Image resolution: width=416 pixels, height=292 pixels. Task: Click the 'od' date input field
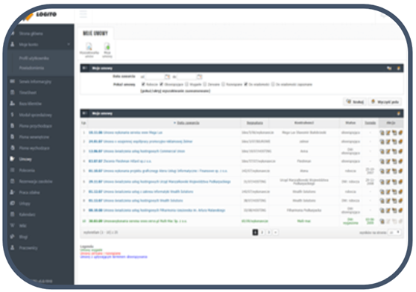pyautogui.click(x=154, y=77)
